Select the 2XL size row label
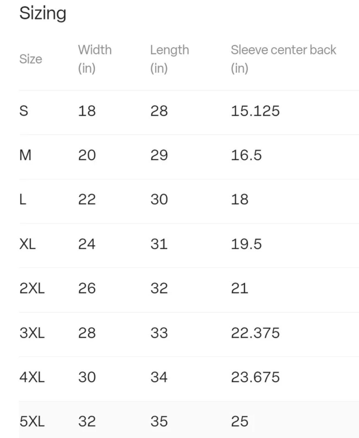The image size is (359, 438). coord(32,288)
